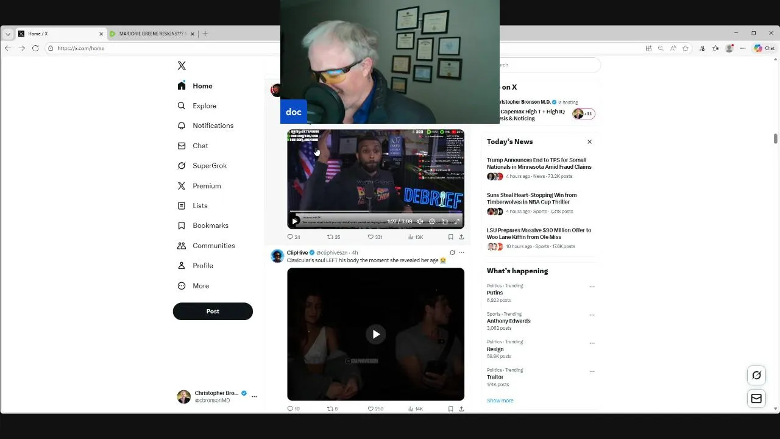Screen dimensions: 780x439
Task: Click the Christopher Bro... account avatar
Action: [x=183, y=397]
